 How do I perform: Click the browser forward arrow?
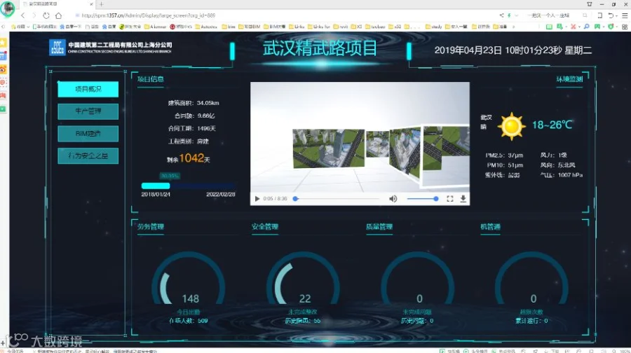coord(34,15)
